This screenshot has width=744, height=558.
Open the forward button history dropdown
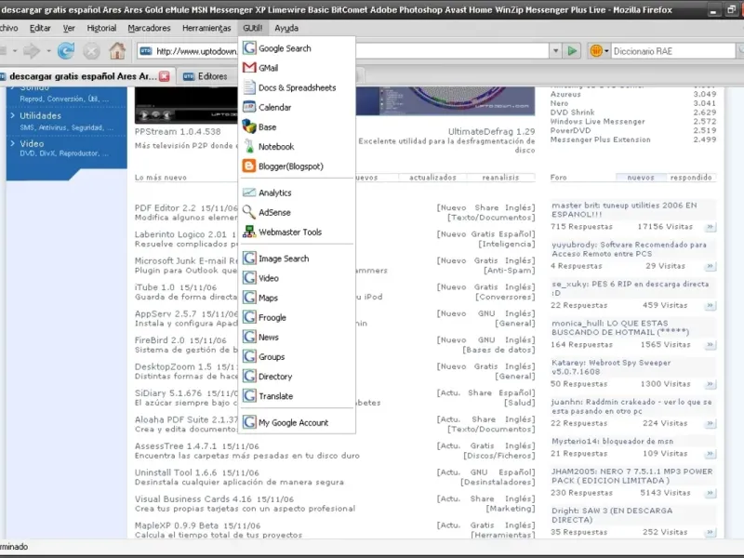pyautogui.click(x=48, y=51)
